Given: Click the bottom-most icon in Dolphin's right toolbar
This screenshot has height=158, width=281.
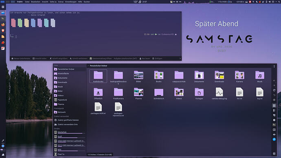Looking at the screenshot, I should [274, 154].
